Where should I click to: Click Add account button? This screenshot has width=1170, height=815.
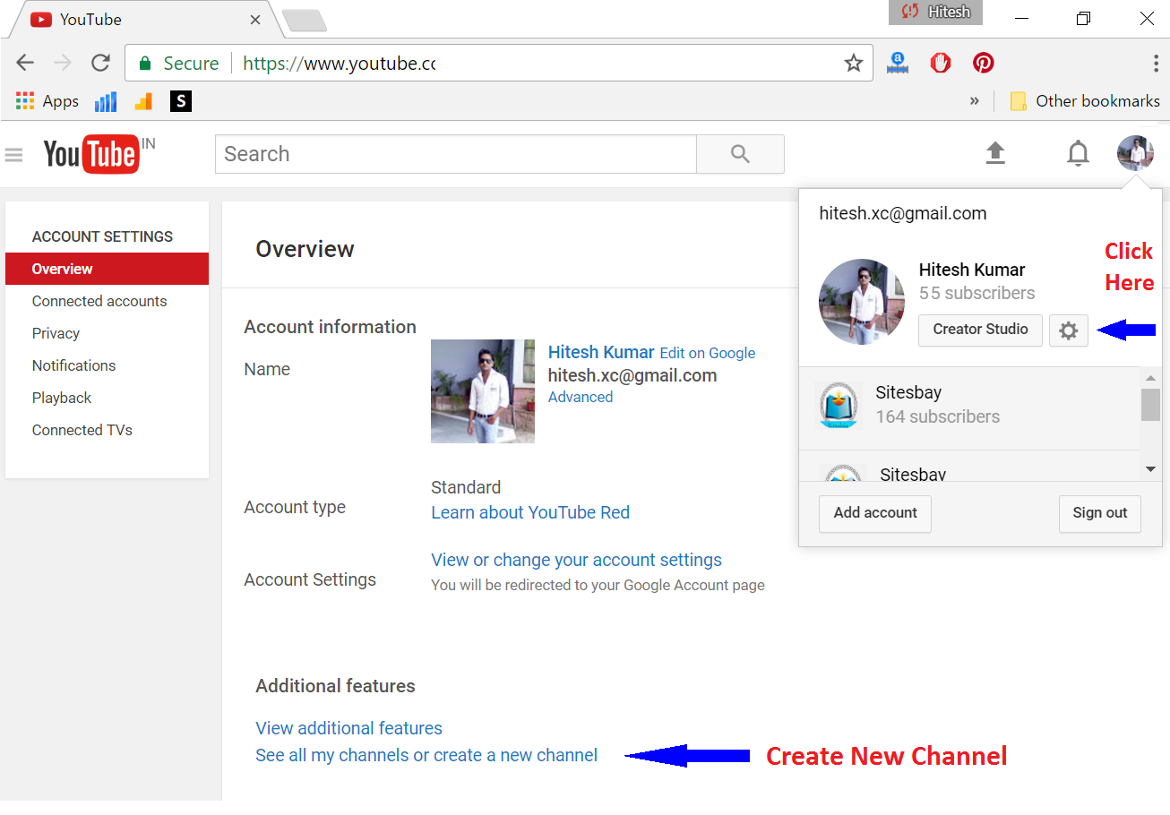click(x=875, y=513)
